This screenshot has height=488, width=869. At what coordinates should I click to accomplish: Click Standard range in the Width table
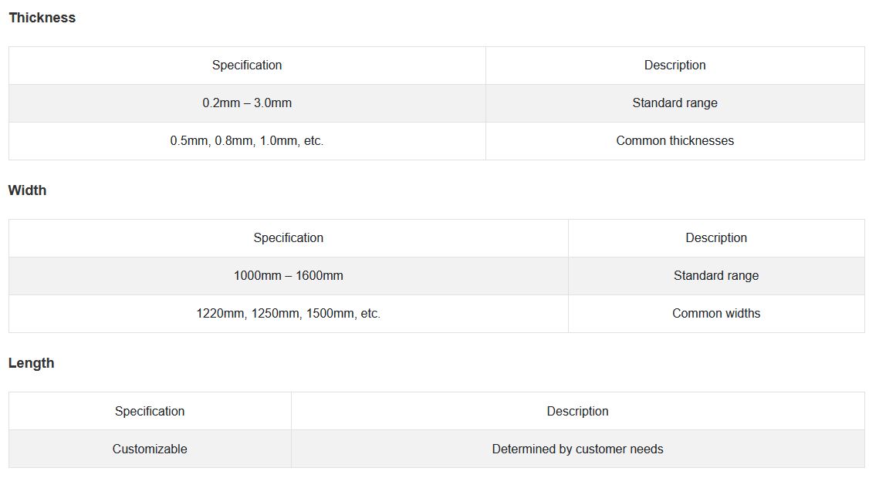[716, 276]
